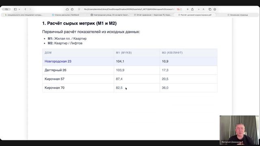Click the red extension icon in address bar
This screenshot has width=260, height=146.
pos(178,9)
